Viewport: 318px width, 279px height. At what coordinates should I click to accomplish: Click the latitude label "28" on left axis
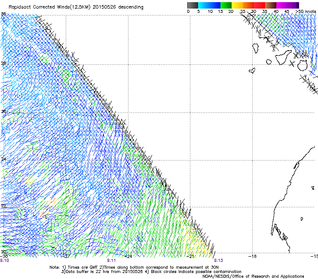tap(3, 63)
